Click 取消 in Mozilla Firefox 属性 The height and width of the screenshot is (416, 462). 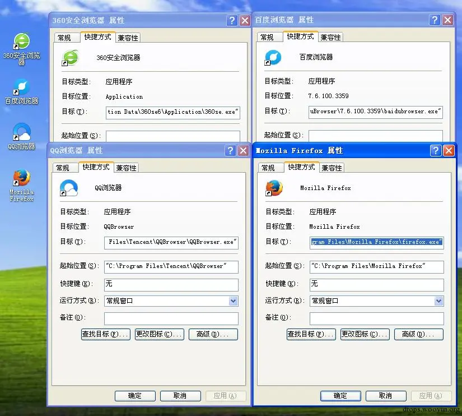coord(386,396)
